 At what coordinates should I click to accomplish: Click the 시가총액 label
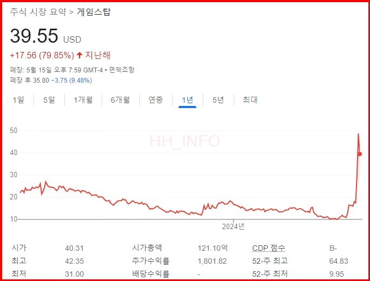click(x=147, y=248)
